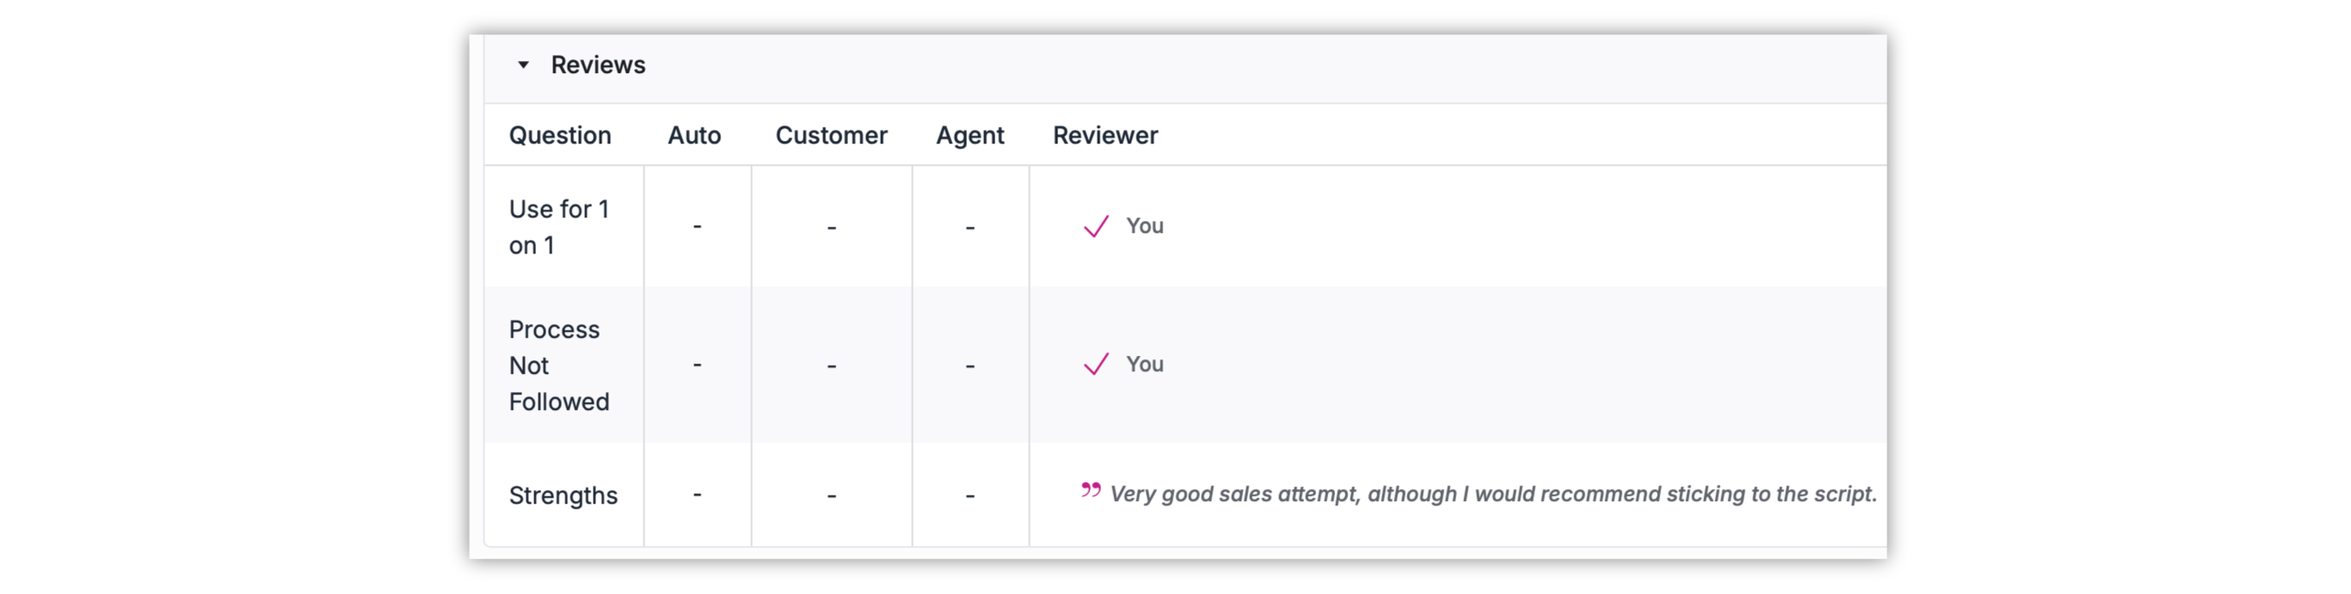Click the Strengths question label

(x=563, y=495)
